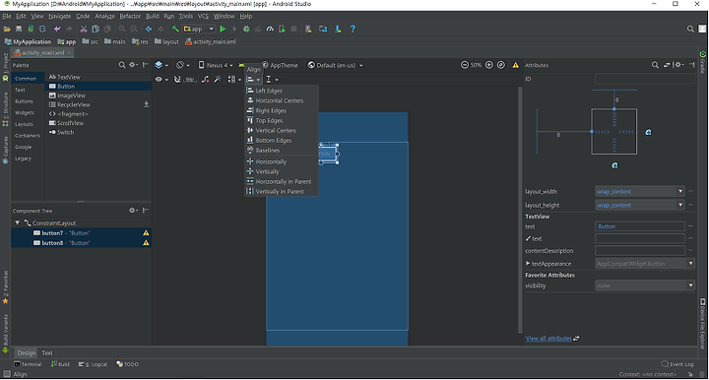Toggle attributes view with the swap arrows icon
The height and width of the screenshot is (380, 709).
pos(667,65)
